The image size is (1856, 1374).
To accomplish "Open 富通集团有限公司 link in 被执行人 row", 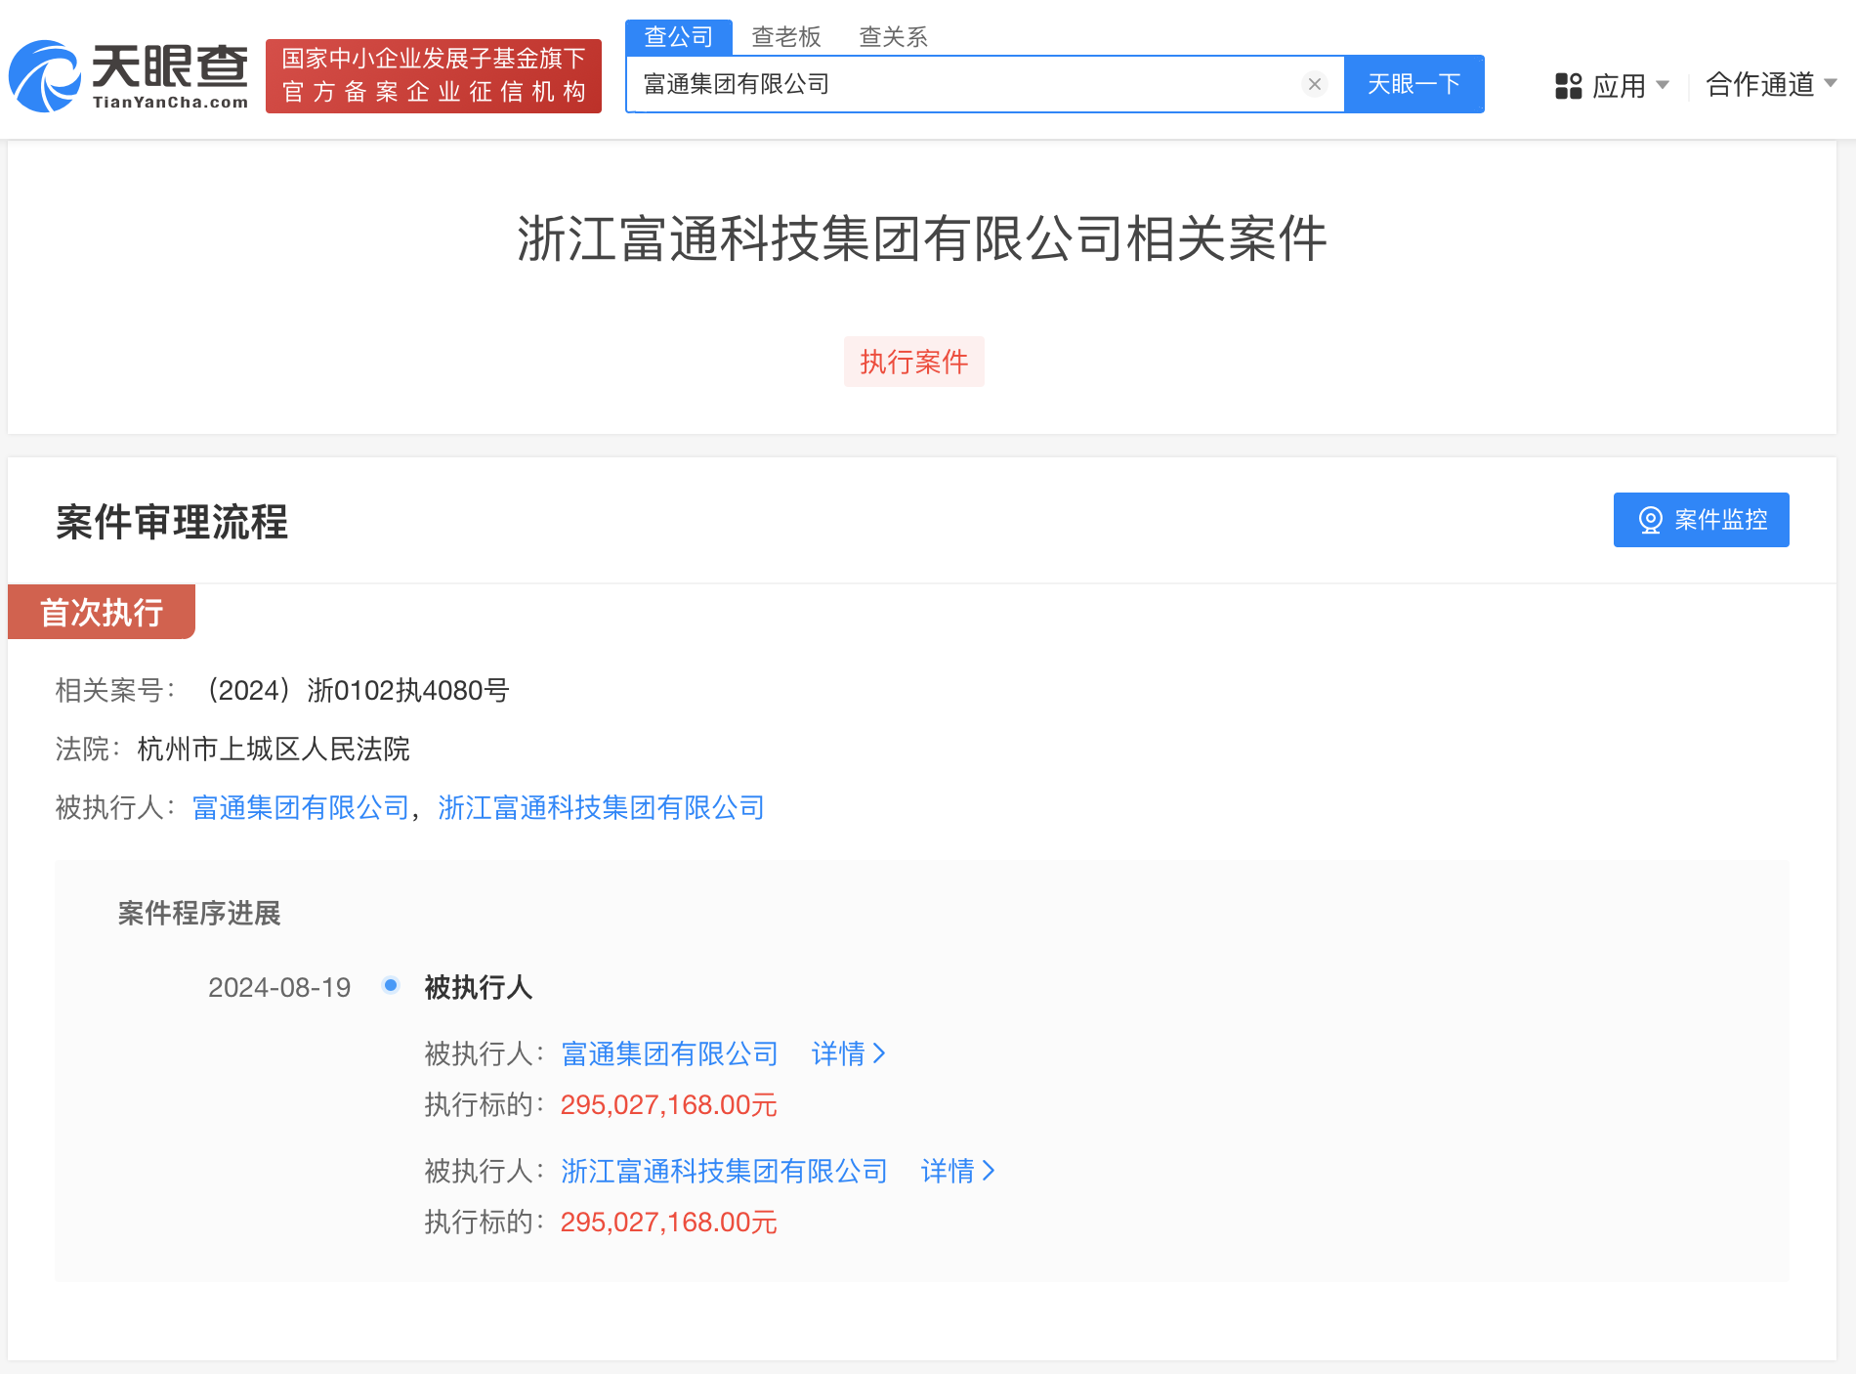I will pyautogui.click(x=299, y=808).
